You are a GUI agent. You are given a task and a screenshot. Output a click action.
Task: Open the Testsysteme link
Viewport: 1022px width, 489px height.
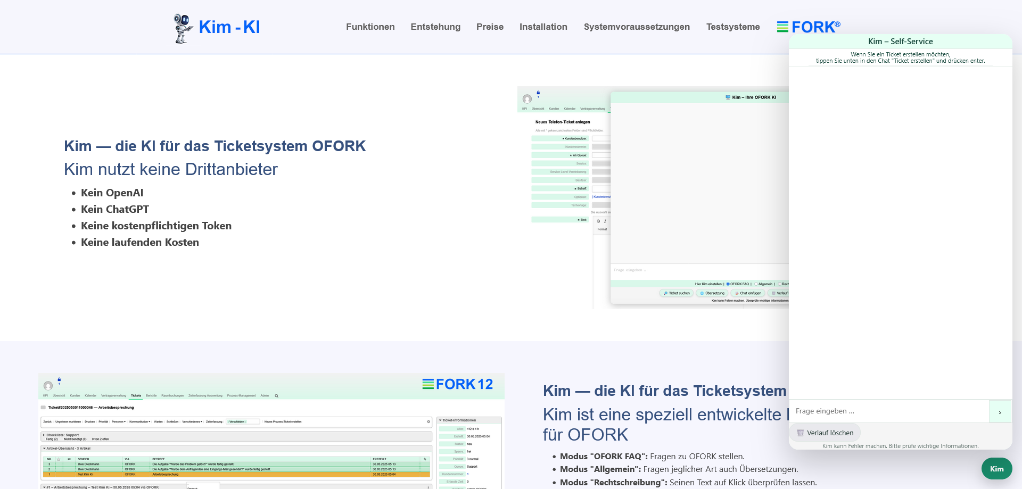(733, 27)
